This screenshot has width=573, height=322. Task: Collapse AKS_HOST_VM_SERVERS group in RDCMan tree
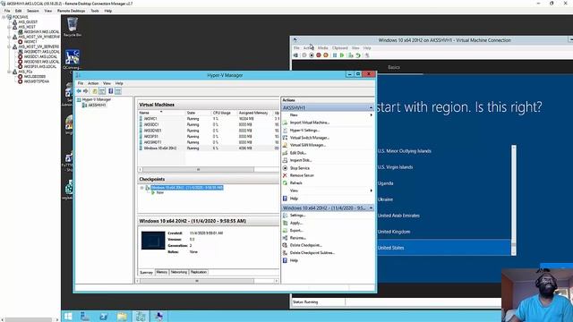(x=10, y=47)
